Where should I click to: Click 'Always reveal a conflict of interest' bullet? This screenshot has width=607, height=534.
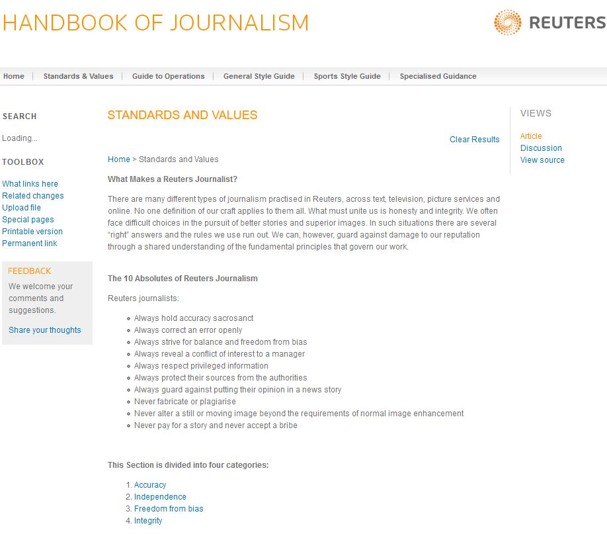point(219,354)
